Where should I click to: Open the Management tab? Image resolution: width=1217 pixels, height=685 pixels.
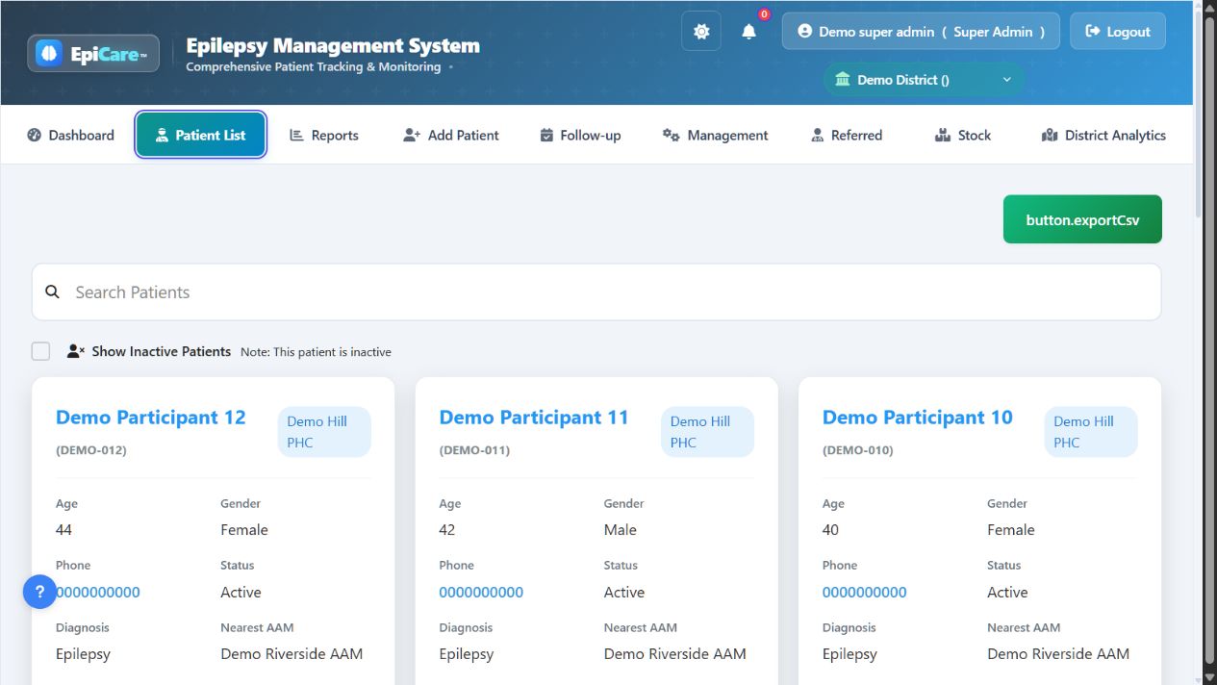tap(715, 136)
